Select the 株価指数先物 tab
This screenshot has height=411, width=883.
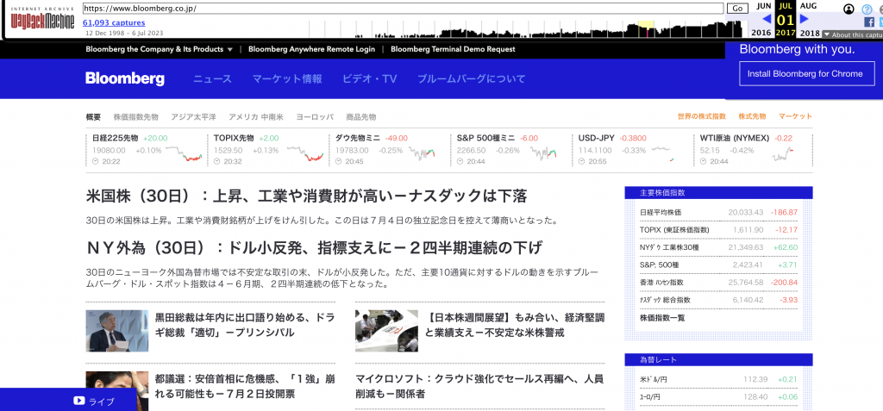click(135, 117)
